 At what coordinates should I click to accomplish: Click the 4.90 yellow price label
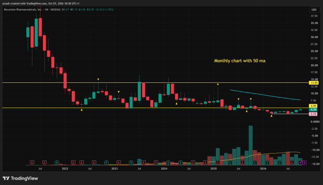click(x=313, y=106)
